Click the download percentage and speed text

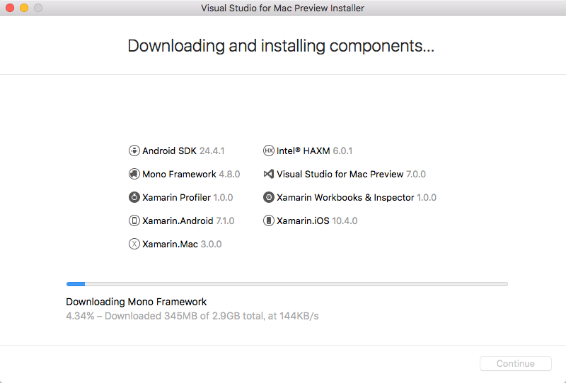click(192, 316)
